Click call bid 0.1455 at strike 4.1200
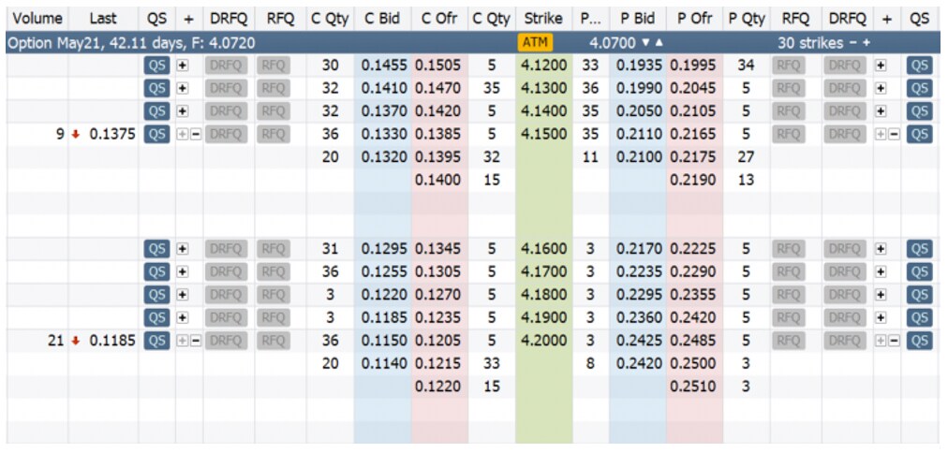The height and width of the screenshot is (453, 948). tap(382, 66)
